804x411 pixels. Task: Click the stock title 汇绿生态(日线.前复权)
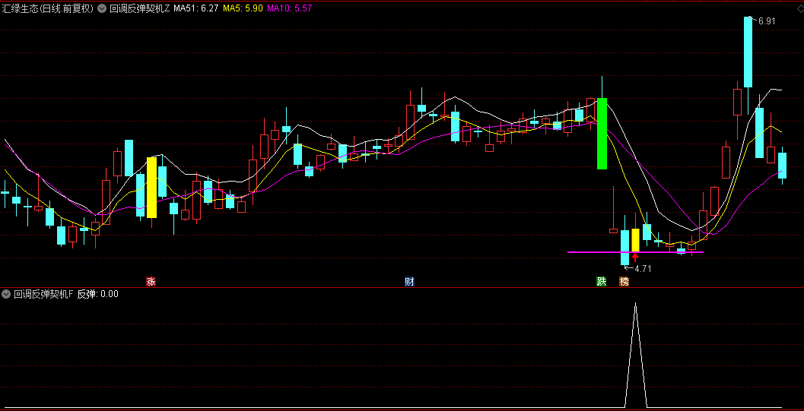point(48,8)
